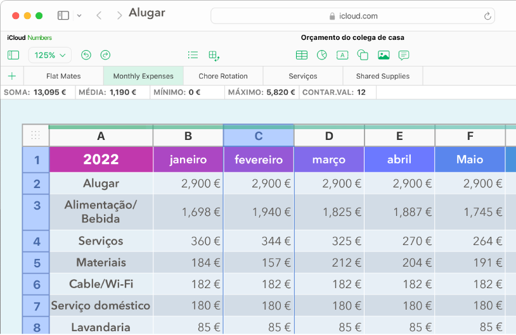The width and height of the screenshot is (516, 335).
Task: Select the 264 € cell in Maio
Action: (x=470, y=241)
